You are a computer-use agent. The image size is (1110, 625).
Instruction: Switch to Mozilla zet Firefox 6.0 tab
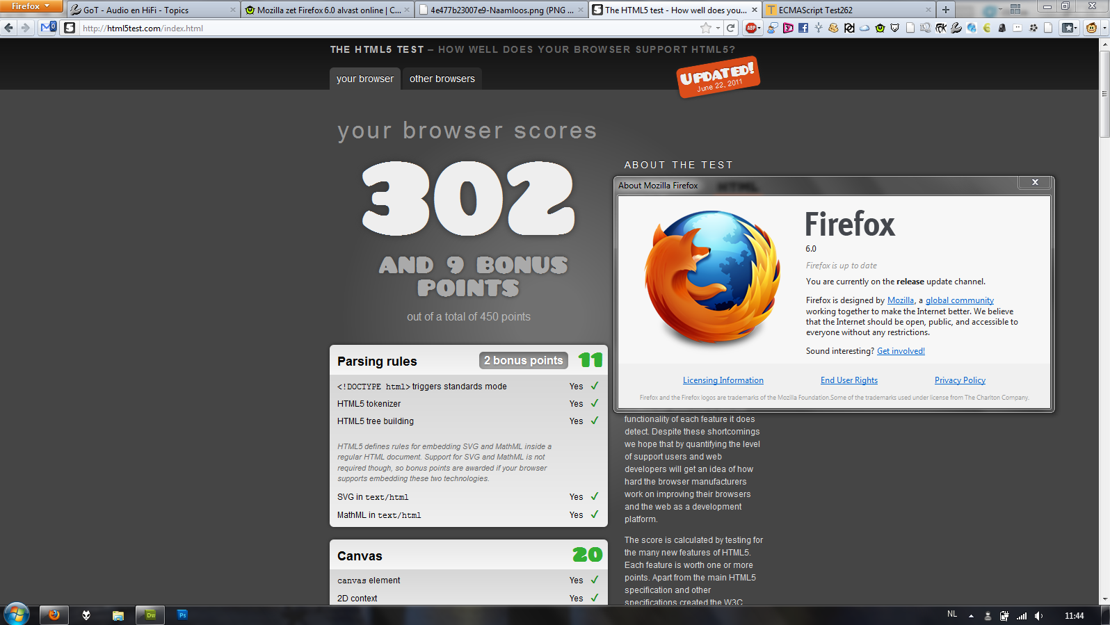[x=327, y=10]
